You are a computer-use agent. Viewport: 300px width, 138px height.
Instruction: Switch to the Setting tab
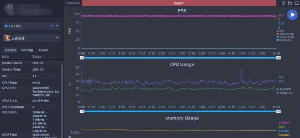coord(27,50)
